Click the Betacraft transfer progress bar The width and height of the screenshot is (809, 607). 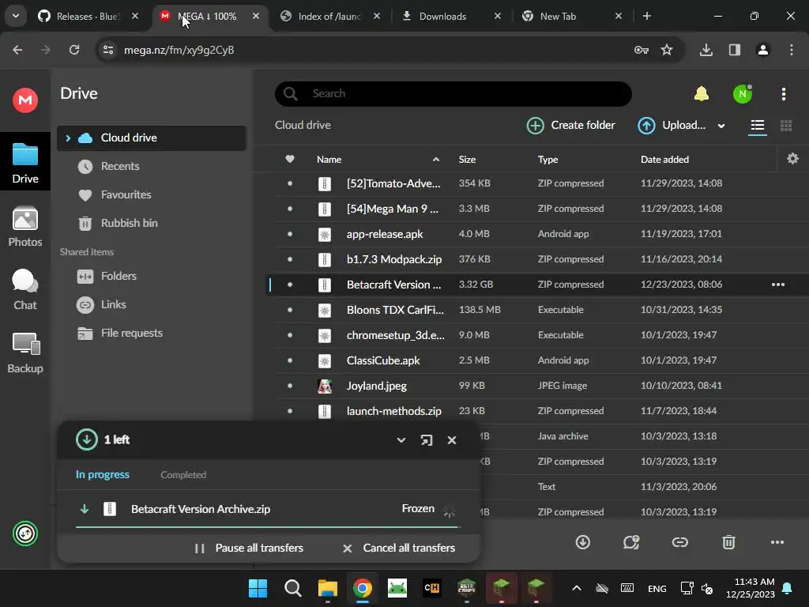click(268, 527)
